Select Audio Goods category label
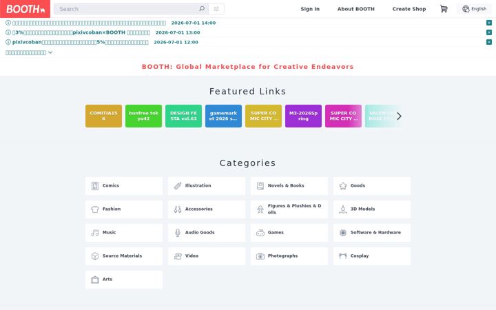The image size is (496, 310). coord(200,233)
